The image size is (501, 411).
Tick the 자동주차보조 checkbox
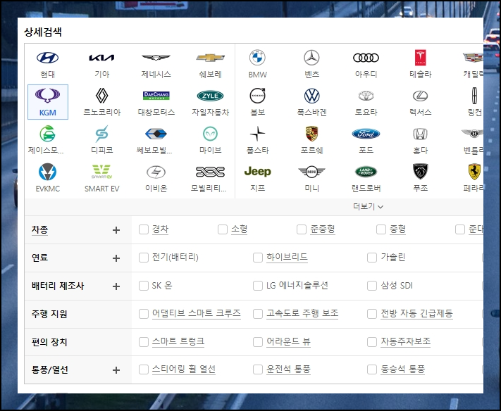click(x=372, y=342)
